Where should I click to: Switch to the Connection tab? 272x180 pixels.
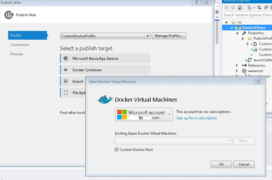click(20, 45)
